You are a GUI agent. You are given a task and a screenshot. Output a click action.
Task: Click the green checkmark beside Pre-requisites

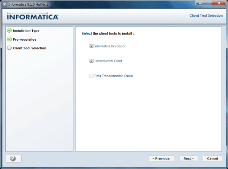[x=9, y=39]
